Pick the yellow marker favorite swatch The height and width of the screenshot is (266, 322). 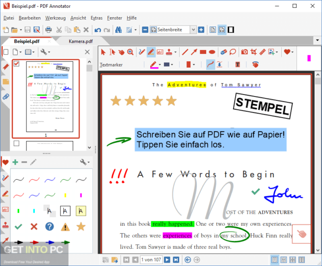pyautogui.click(x=65, y=195)
